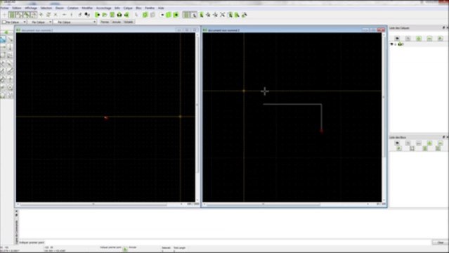
Task: Open the pen width dropdown
Action: pyautogui.click(x=40, y=22)
